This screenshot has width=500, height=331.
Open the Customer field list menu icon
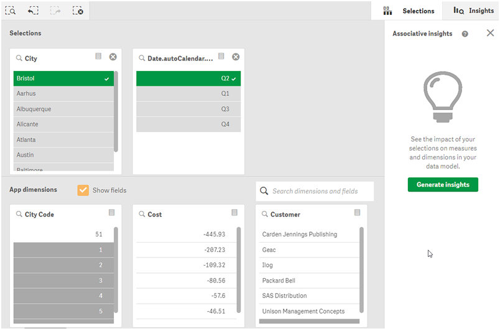tap(358, 213)
